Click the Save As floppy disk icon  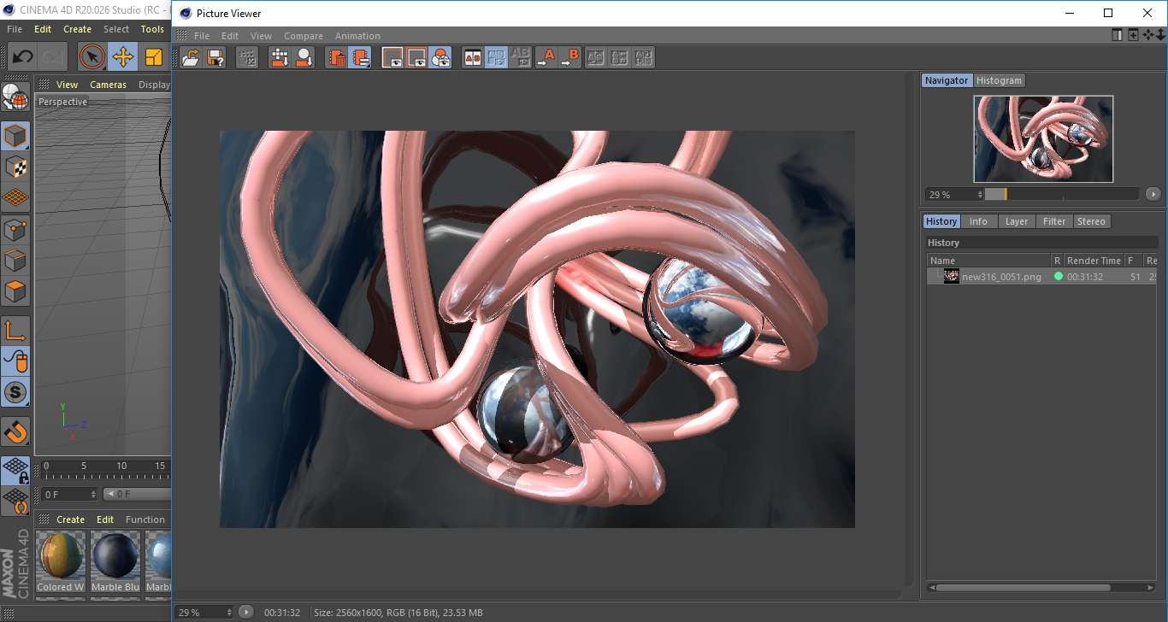(x=216, y=58)
